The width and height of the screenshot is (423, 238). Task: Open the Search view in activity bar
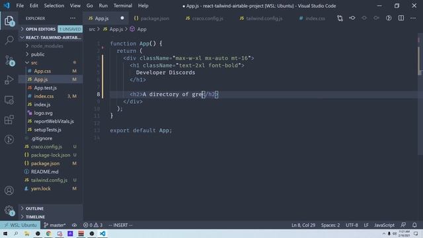point(9,40)
